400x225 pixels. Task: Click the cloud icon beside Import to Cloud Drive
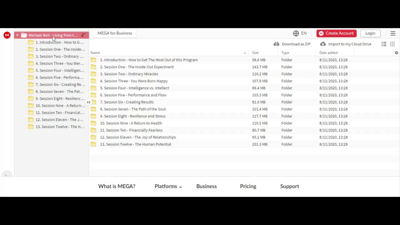pos(323,44)
